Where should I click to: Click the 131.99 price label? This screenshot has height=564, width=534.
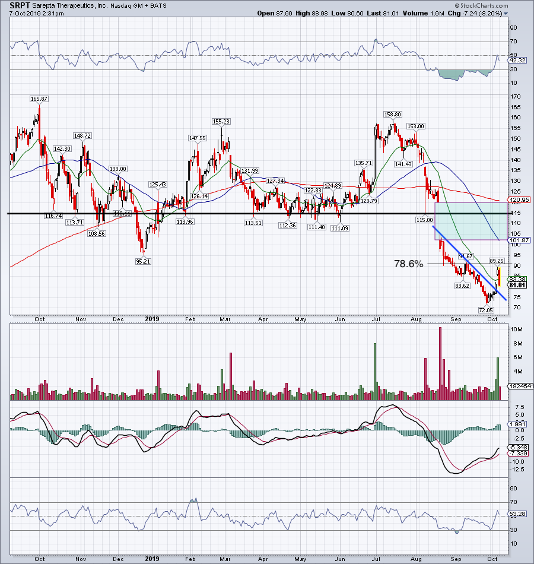pyautogui.click(x=250, y=171)
